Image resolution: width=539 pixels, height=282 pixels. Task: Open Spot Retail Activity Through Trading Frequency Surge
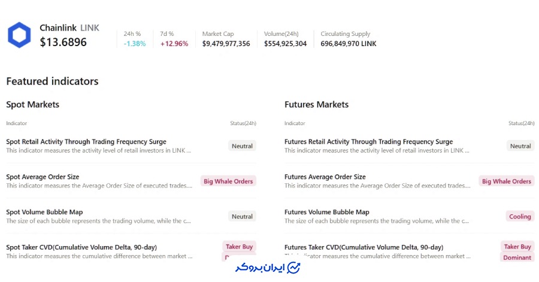[x=86, y=142]
